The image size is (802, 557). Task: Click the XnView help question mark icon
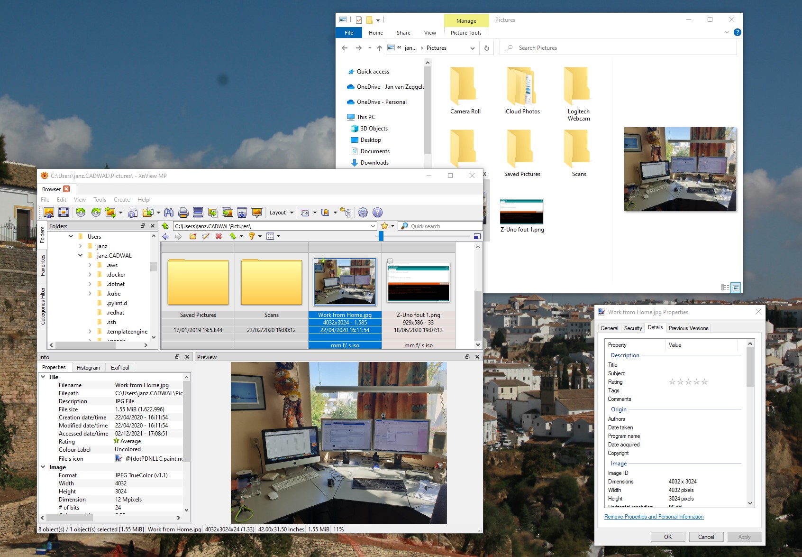pyautogui.click(x=377, y=213)
